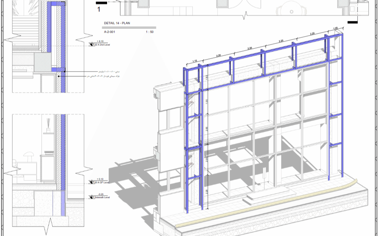
Task: Click the A-2-001 sheet reference
Action: tap(110, 32)
